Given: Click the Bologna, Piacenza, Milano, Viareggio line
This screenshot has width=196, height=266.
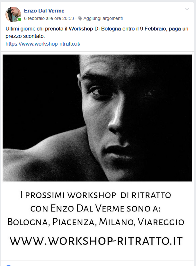Looking at the screenshot, I should 96,222.
